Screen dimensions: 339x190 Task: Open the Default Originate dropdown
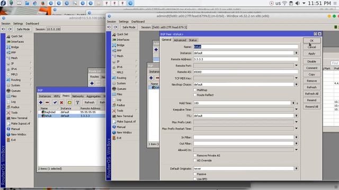[x=296, y=168]
